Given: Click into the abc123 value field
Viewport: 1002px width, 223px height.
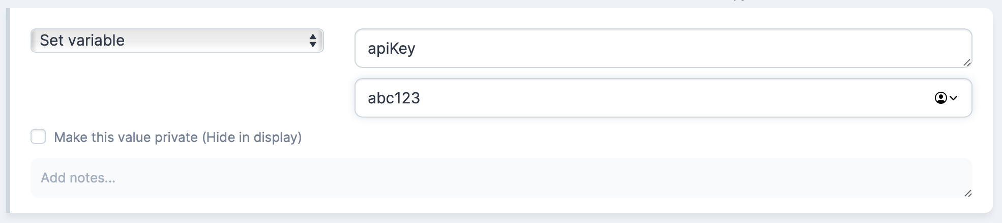Looking at the screenshot, I should tap(509, 98).
